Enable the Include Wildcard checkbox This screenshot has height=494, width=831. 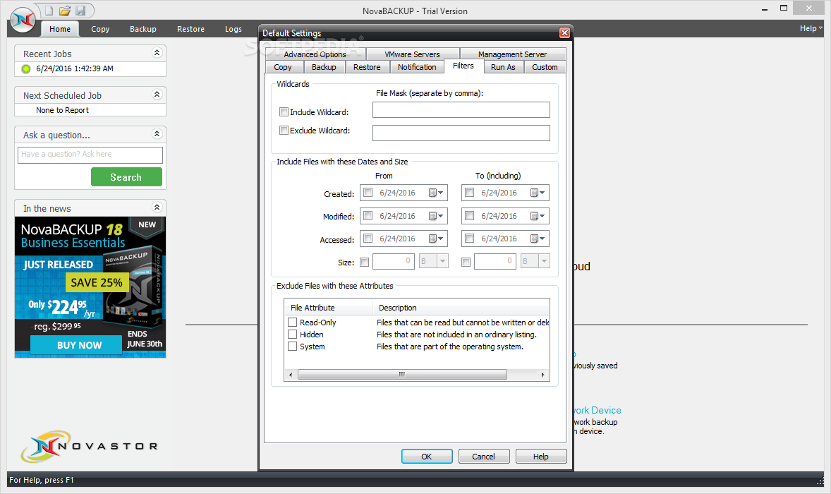pyautogui.click(x=284, y=112)
